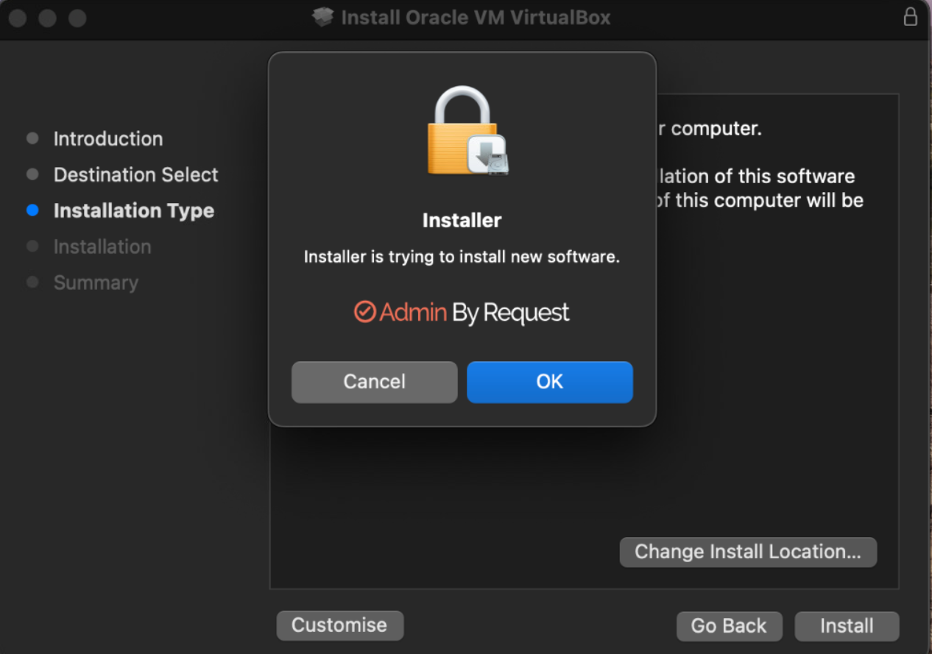Viewport: 932px width, 654px height.
Task: Click Change Install Location button
Action: [x=747, y=552]
